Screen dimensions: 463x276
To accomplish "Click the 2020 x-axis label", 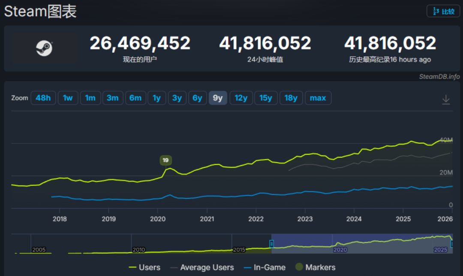I will pos(158,219).
